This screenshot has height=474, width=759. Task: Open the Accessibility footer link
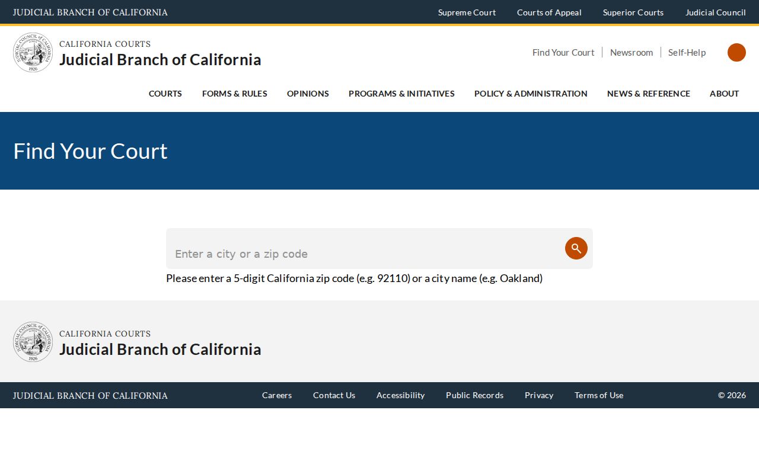click(400, 395)
